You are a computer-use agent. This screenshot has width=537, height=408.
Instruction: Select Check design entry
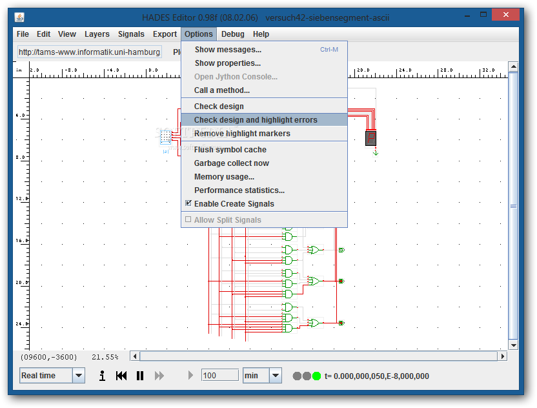264,107
